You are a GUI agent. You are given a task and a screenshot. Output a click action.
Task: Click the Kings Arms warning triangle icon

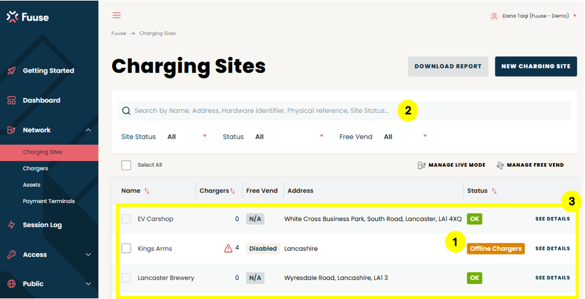coord(228,248)
